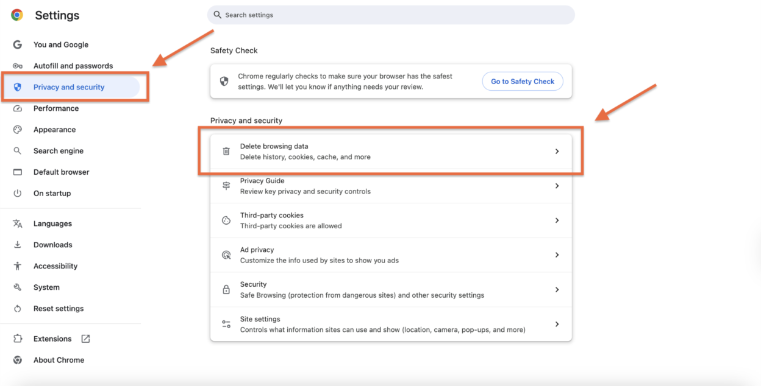Open Third-party cookies via its right chevron

pyautogui.click(x=557, y=220)
